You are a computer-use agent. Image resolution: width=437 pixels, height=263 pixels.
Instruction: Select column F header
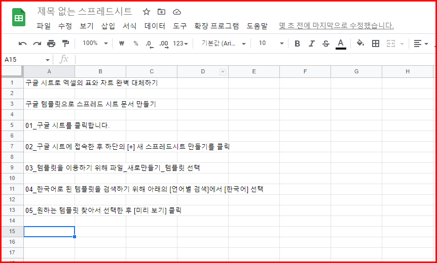point(305,72)
